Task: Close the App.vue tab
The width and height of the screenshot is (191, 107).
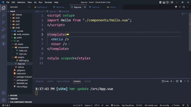Action: [85, 7]
